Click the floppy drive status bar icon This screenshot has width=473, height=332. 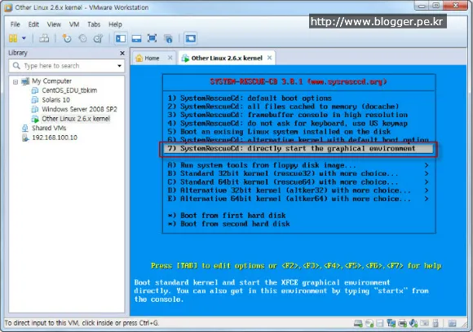pyautogui.click(x=380, y=324)
